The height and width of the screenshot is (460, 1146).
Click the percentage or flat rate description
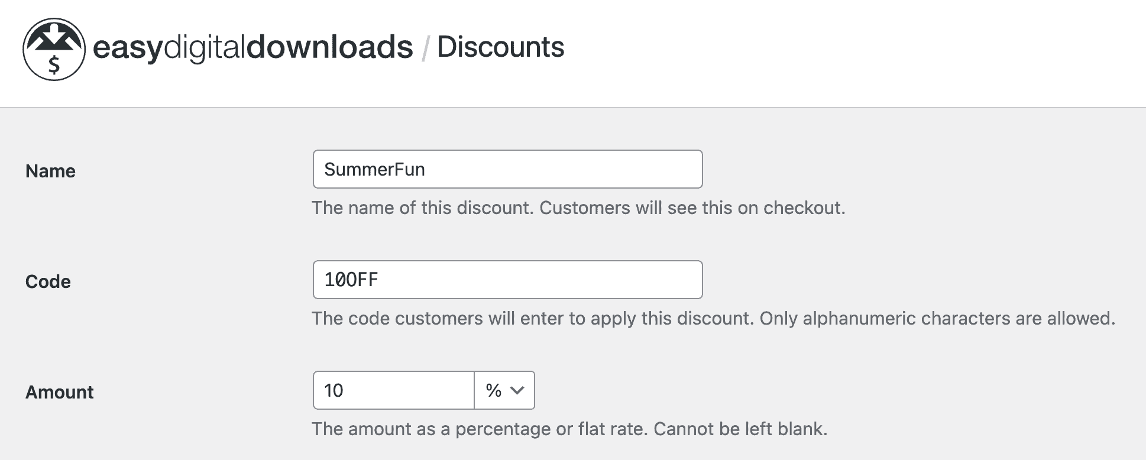click(x=569, y=429)
